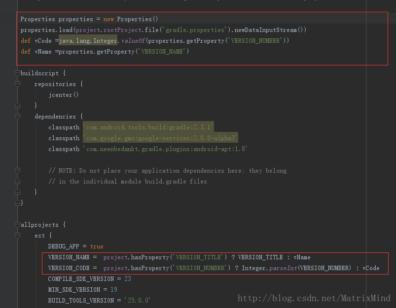
Task: Click the 'allprojects' keyword
Action: click(39, 225)
